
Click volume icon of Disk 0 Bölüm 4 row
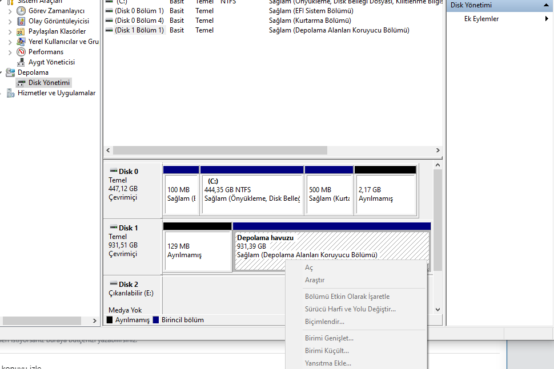pos(109,21)
